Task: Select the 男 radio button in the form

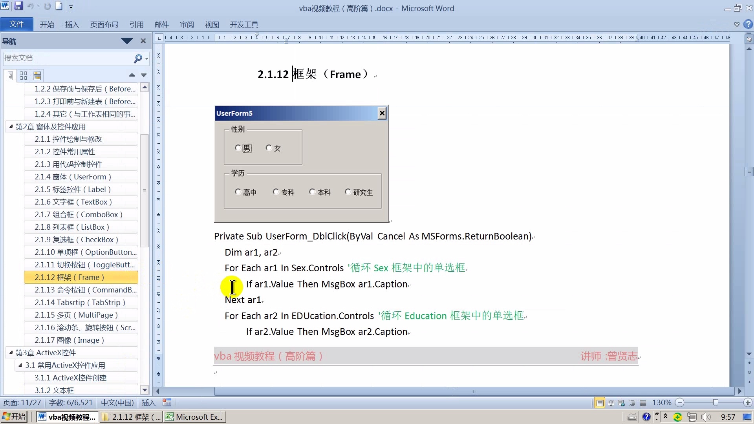Action: point(238,148)
